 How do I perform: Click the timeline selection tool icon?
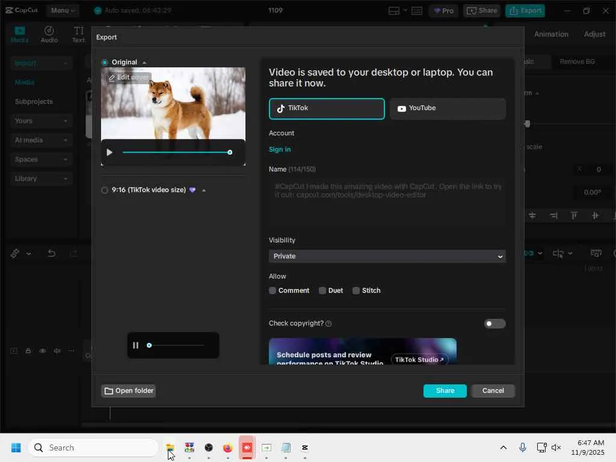(x=15, y=253)
